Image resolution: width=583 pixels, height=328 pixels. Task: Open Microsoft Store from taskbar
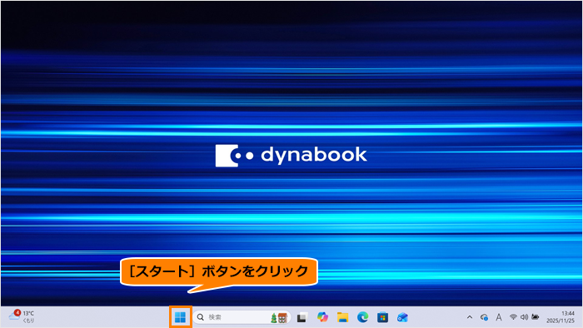coord(382,318)
